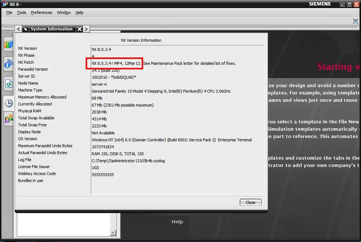Click the SIEMENS brand text
361x242 pixels.
point(320,4)
